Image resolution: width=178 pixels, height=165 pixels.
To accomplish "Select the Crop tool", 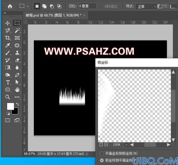I will pyautogui.click(x=7, y=38).
